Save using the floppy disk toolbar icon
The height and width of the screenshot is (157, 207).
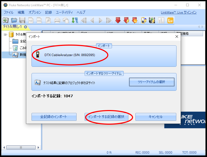(22, 20)
